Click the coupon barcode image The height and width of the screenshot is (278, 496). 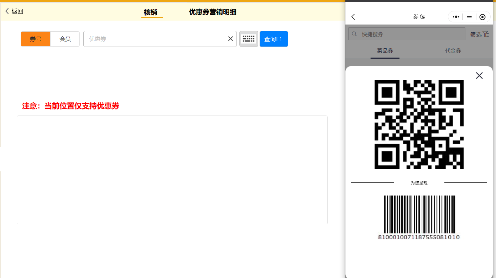click(419, 214)
